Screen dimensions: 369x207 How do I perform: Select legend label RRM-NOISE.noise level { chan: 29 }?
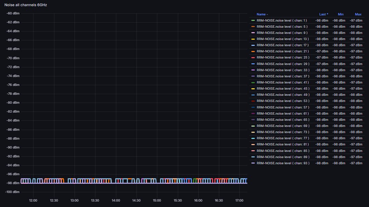283,64
